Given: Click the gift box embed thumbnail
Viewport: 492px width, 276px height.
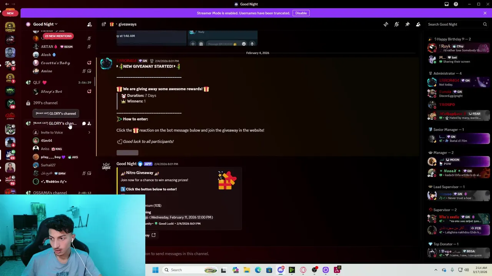Looking at the screenshot, I should (227, 181).
